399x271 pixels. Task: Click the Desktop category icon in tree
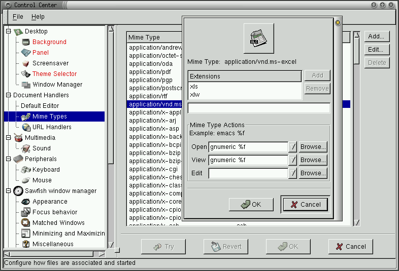(x=18, y=31)
